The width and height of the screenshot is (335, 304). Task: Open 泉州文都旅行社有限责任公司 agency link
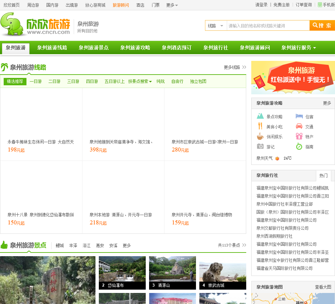[x=282, y=228]
